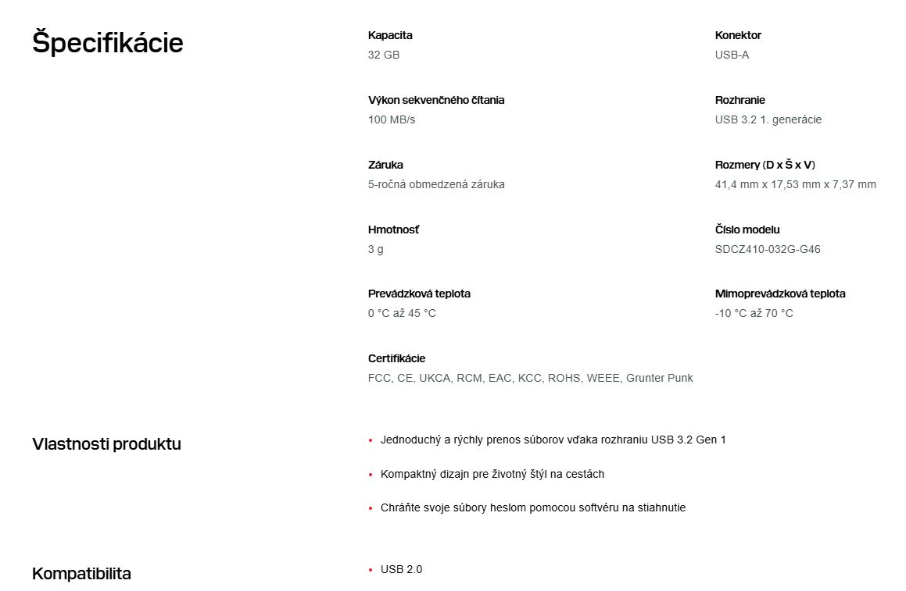Click the Hmotnosť label
The height and width of the screenshot is (591, 906).
coord(393,230)
